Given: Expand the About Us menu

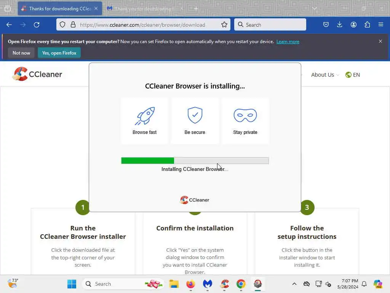Looking at the screenshot, I should [325, 75].
